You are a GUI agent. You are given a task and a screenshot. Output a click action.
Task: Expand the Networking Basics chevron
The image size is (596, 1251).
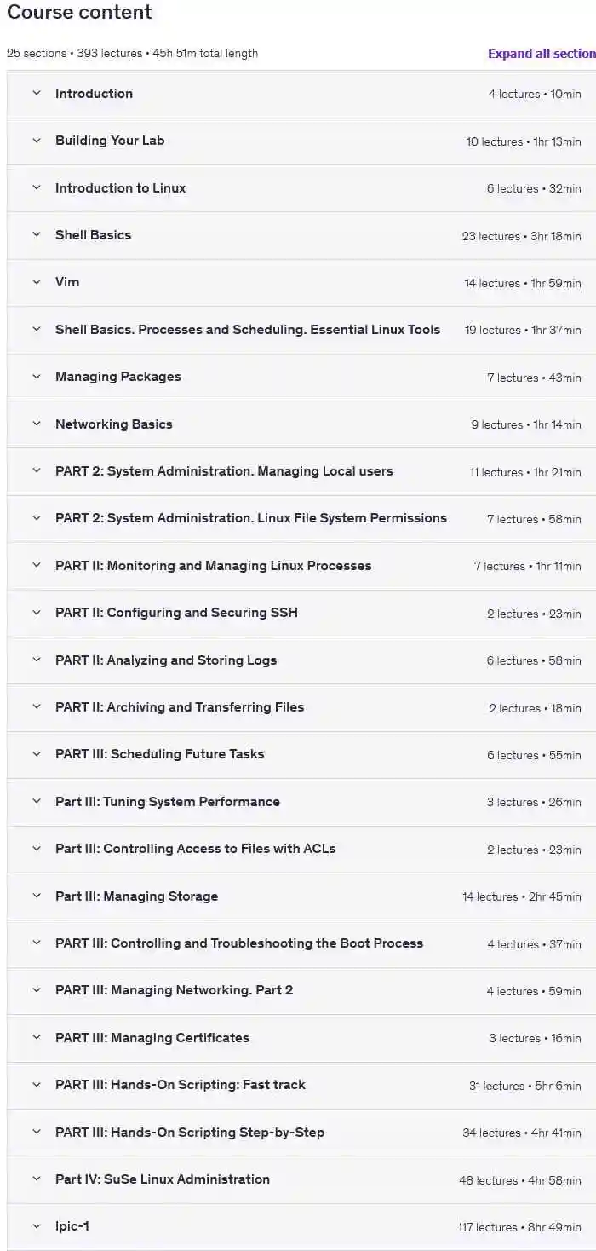point(37,424)
